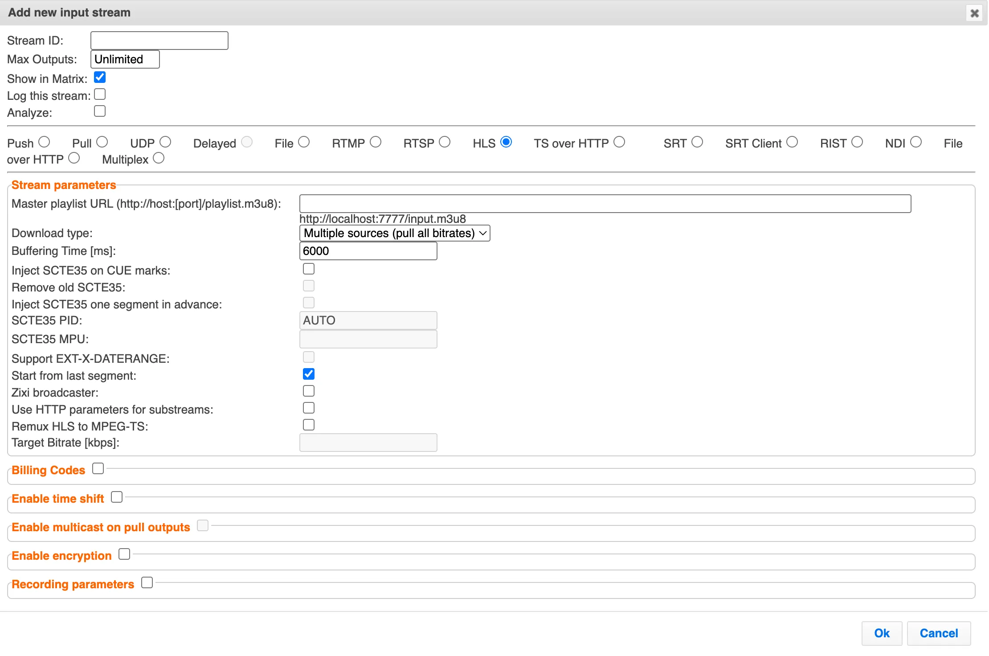Viewport: 989px width, 656px height.
Task: Enable Recording parameters checkbox
Action: coord(147,583)
